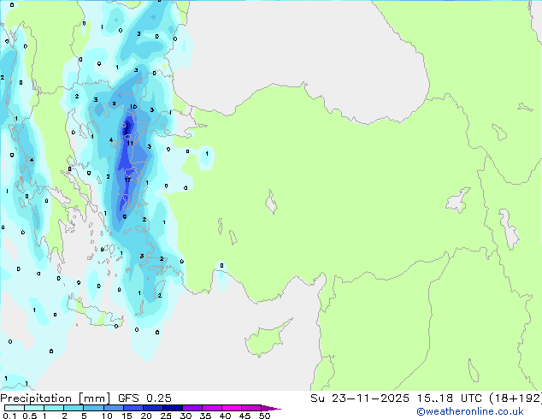Click the 0.5 to 1 mm legend swatch
This screenshot has height=419, width=542.
click(34, 408)
